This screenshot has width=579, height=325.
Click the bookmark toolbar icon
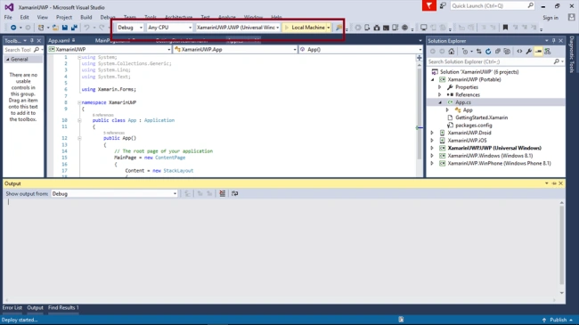506,28
